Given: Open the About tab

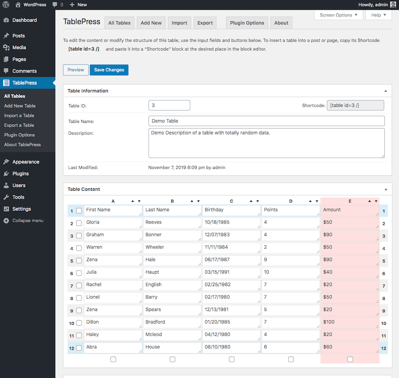Looking at the screenshot, I should [x=281, y=23].
